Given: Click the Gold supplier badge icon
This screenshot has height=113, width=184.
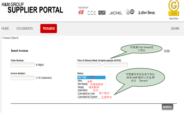Looking at the screenshot, I should click(174, 8).
